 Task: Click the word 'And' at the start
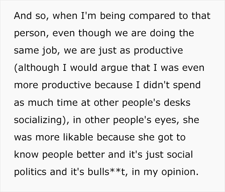(x=23, y=16)
